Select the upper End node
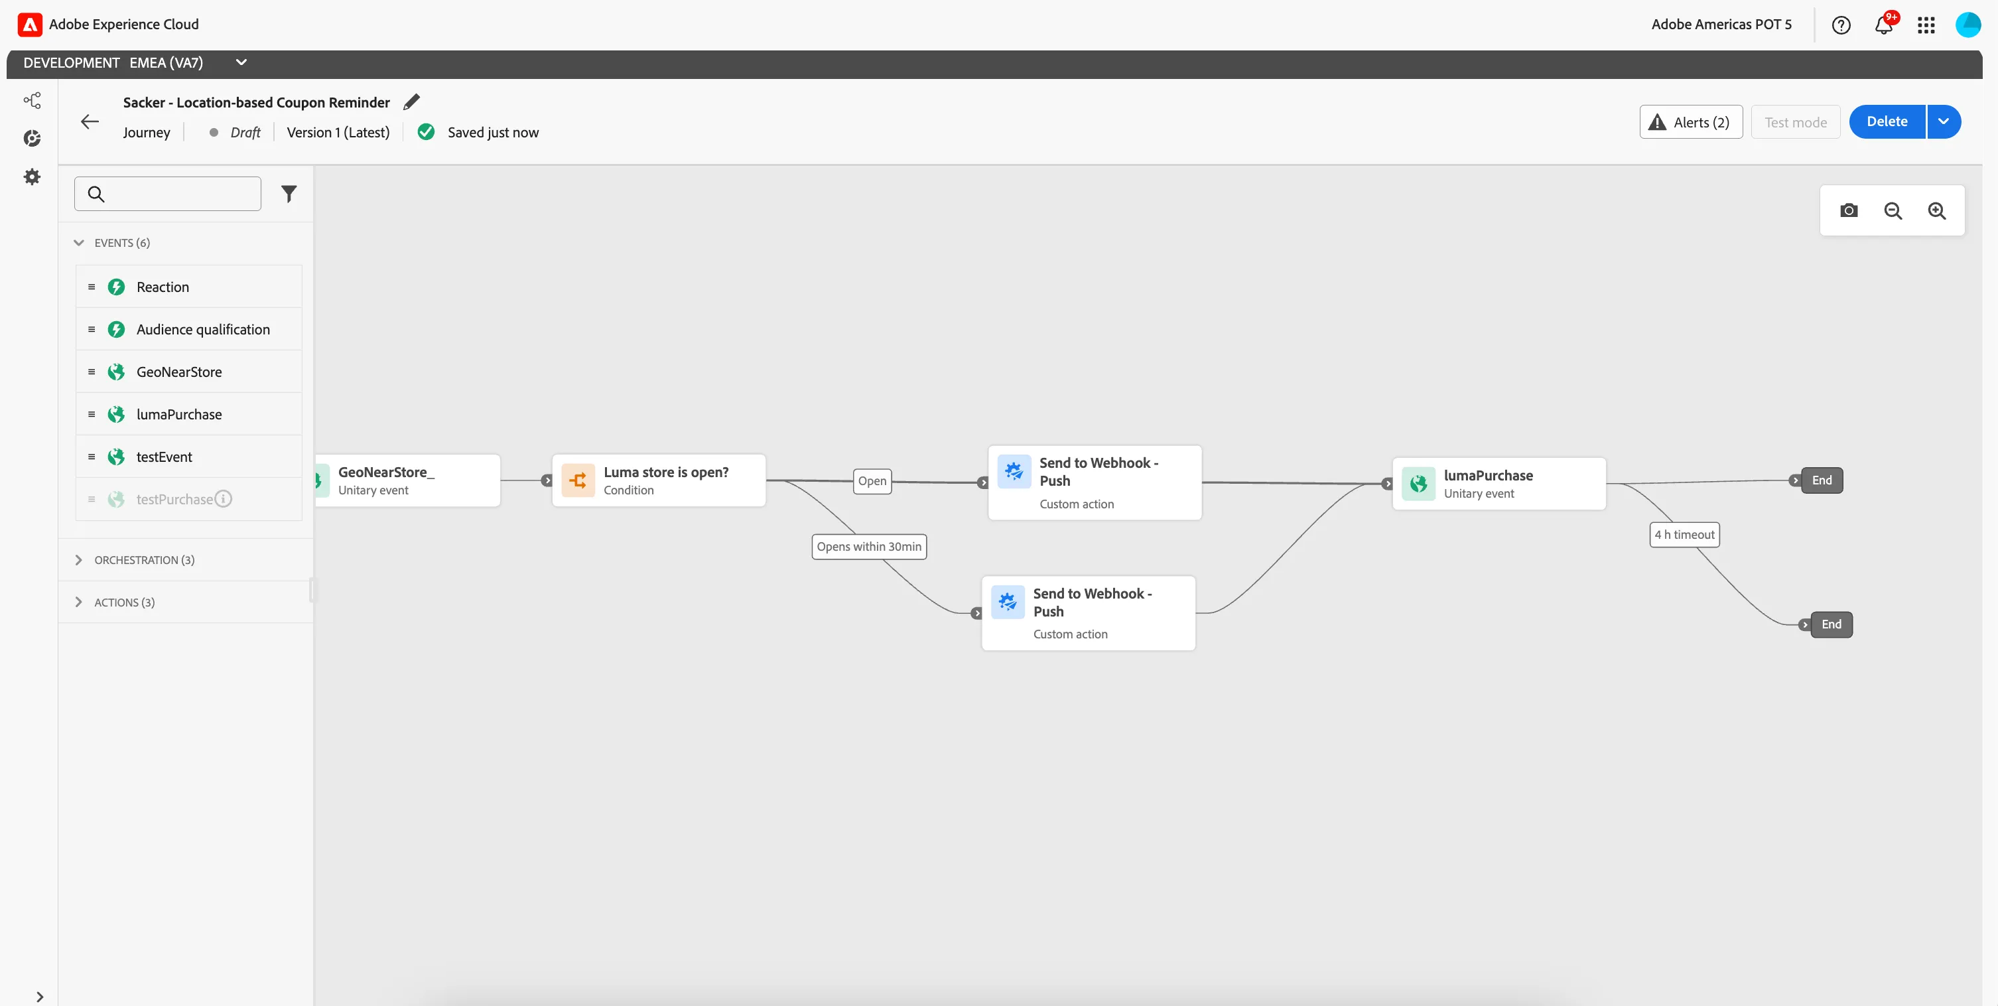This screenshot has height=1006, width=1998. [1821, 480]
